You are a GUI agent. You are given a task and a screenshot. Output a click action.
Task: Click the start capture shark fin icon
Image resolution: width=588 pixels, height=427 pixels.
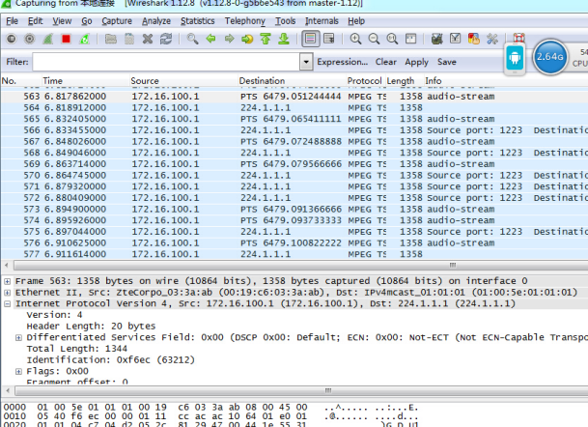click(x=48, y=39)
